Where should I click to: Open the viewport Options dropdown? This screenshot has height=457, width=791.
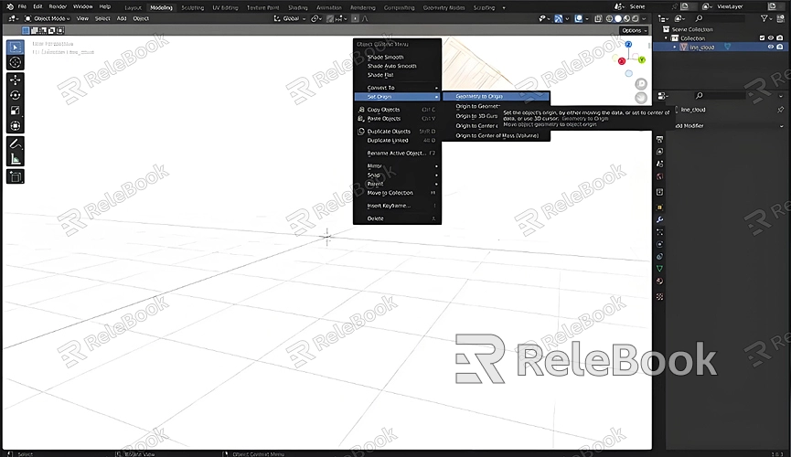tap(634, 30)
